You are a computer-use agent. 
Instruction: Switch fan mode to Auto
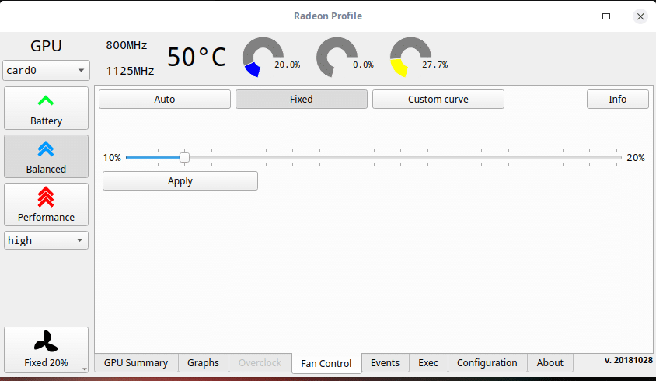tap(165, 100)
